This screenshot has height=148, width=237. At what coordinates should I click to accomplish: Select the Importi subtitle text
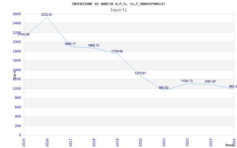pyautogui.click(x=118, y=10)
